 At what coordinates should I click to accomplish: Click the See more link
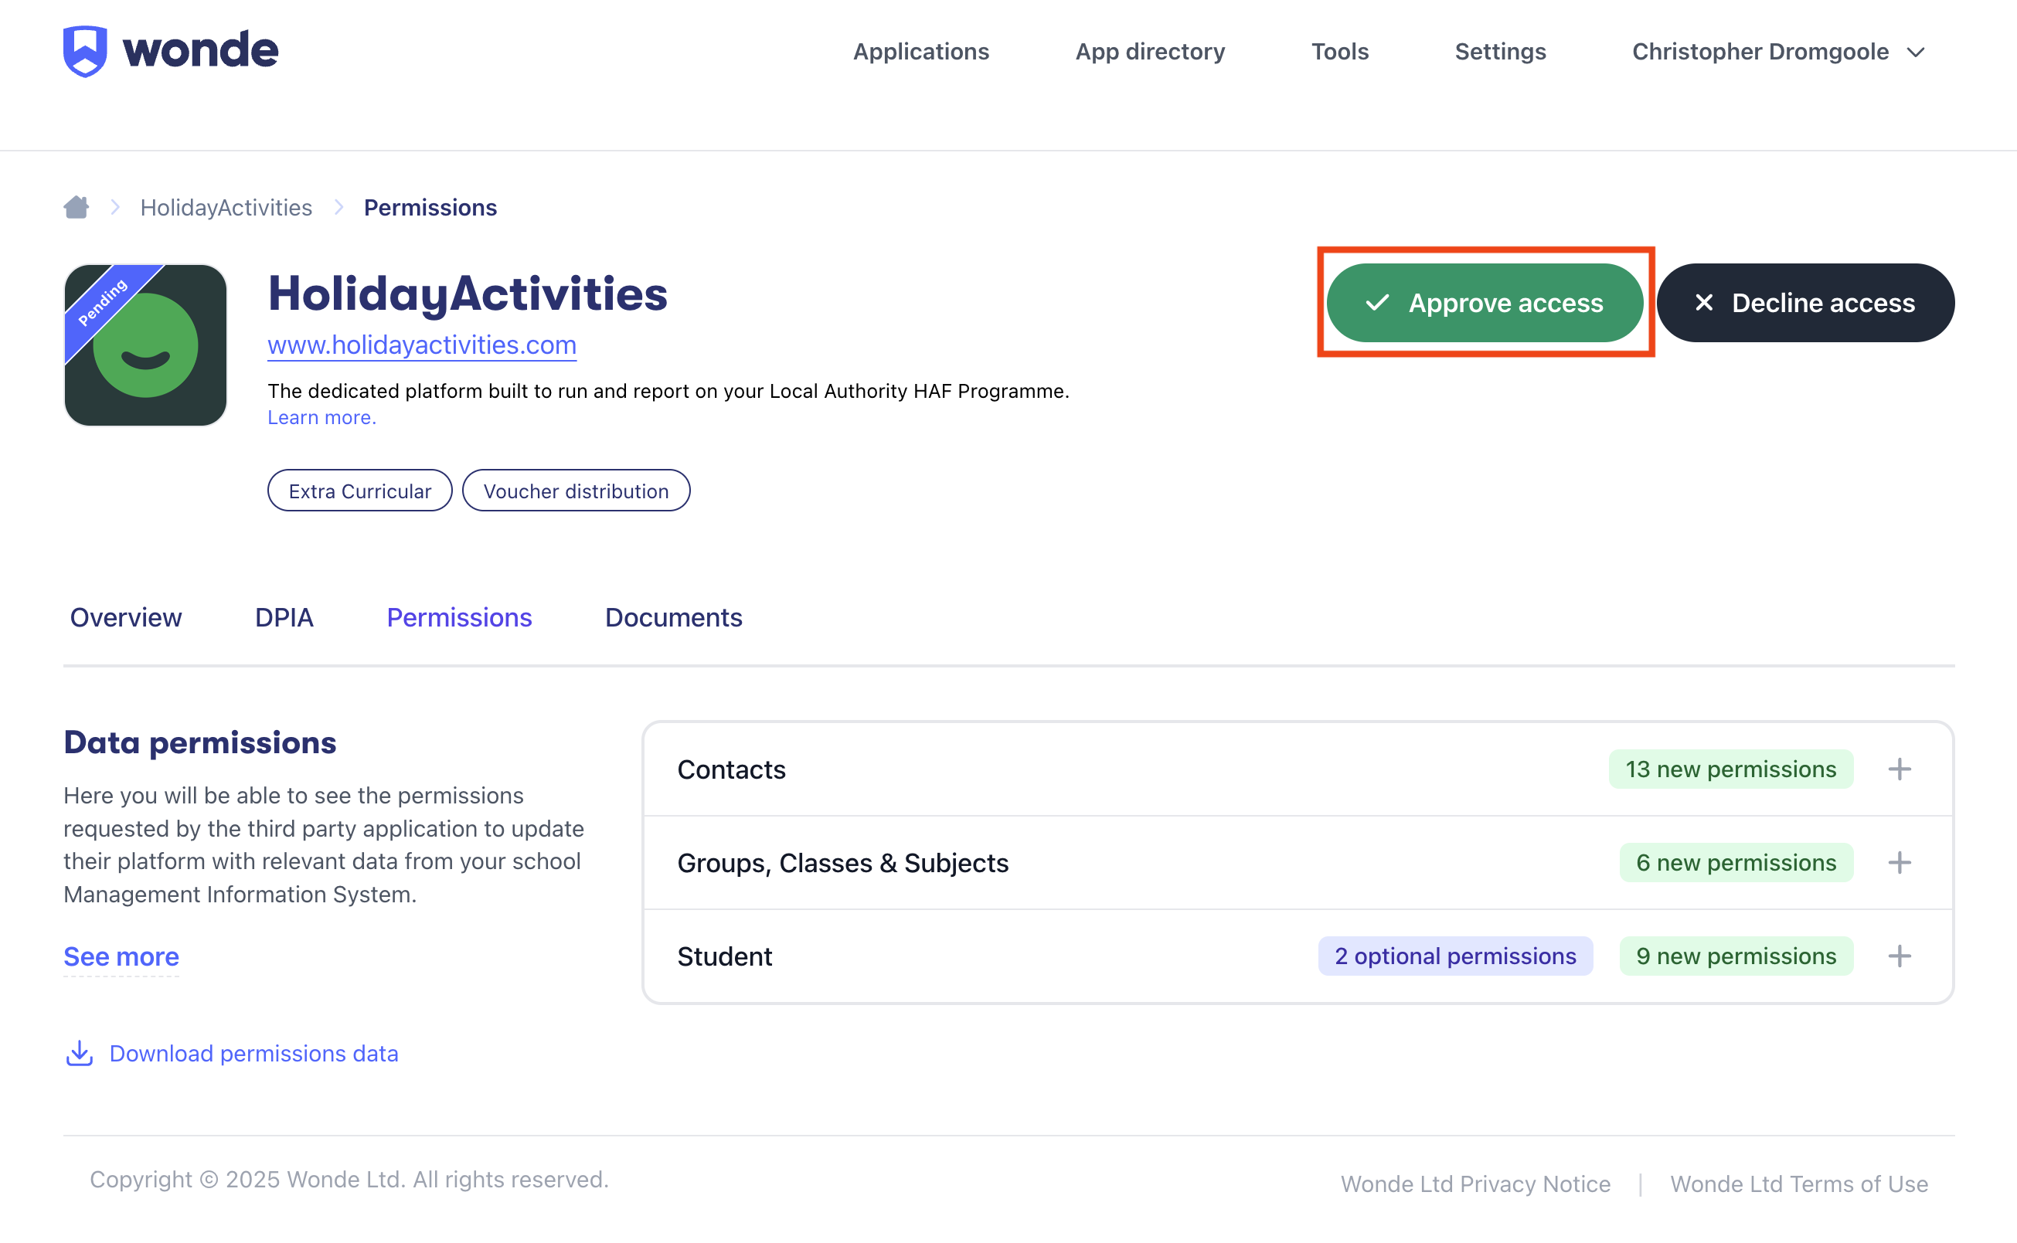121,956
